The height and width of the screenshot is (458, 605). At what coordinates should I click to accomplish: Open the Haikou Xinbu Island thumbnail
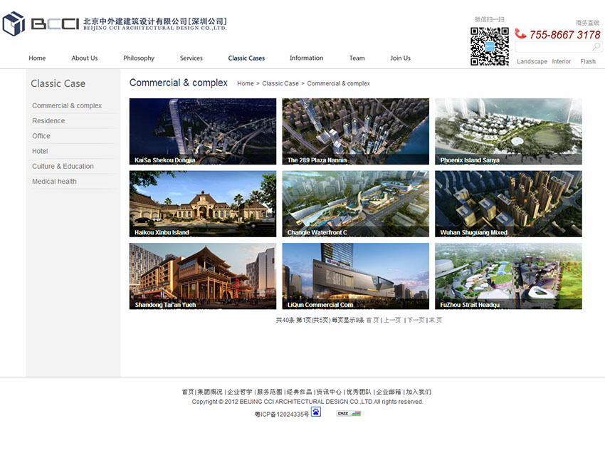click(x=202, y=203)
